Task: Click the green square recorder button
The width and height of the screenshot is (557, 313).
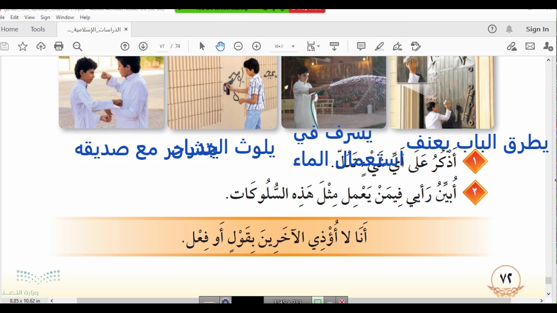Action: point(318,301)
